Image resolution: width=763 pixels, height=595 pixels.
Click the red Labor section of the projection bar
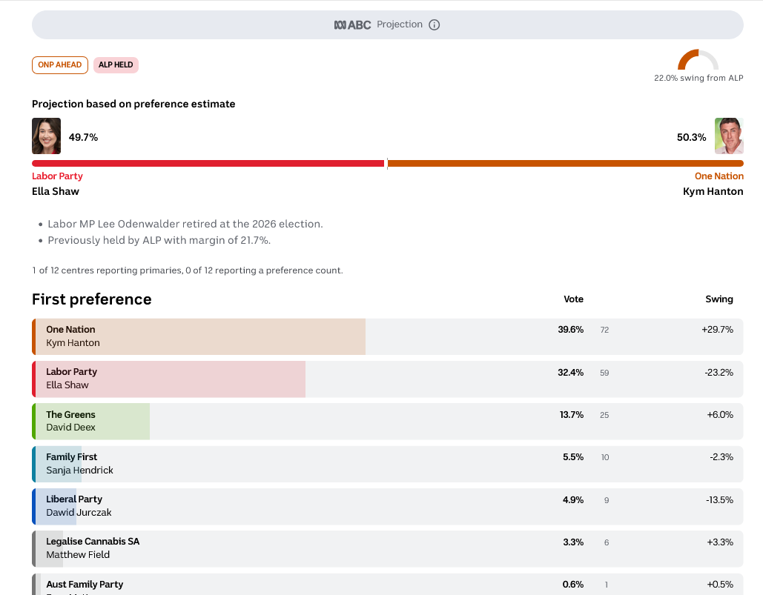coord(208,163)
